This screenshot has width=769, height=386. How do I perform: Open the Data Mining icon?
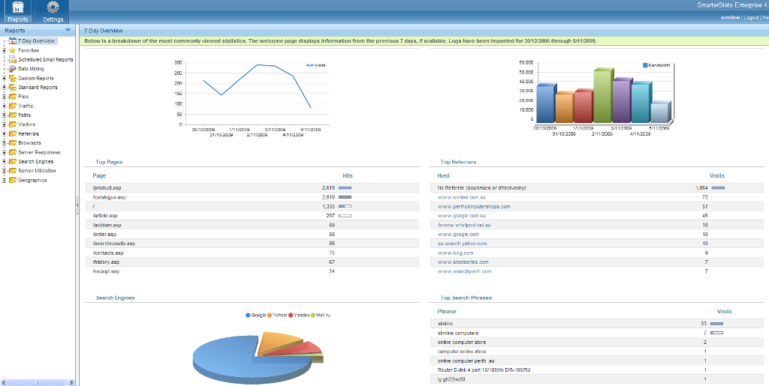pyautogui.click(x=13, y=69)
